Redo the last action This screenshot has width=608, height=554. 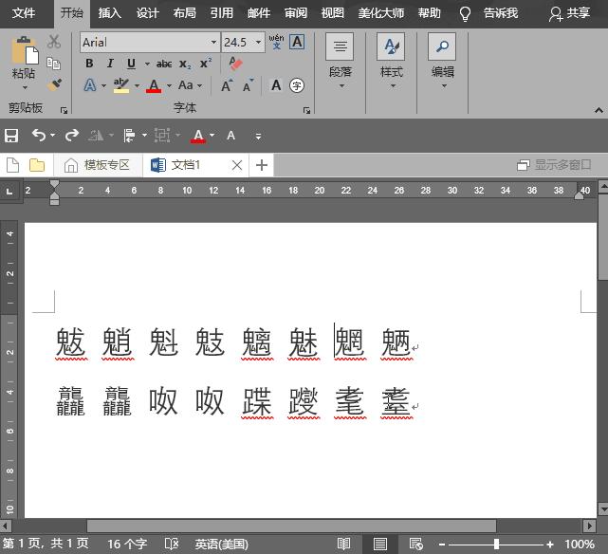point(72,136)
